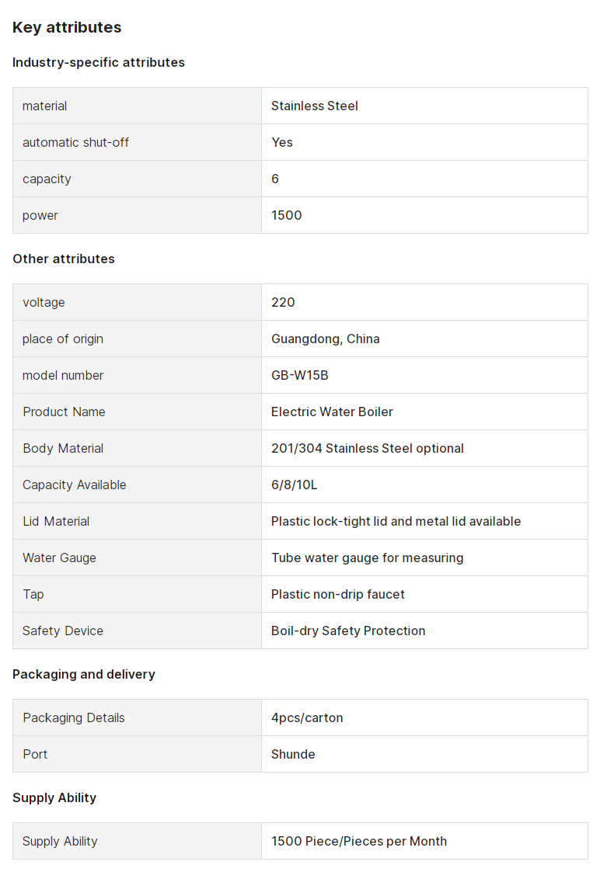Select the capacity value 6
This screenshot has height=879, width=607.
tap(275, 179)
